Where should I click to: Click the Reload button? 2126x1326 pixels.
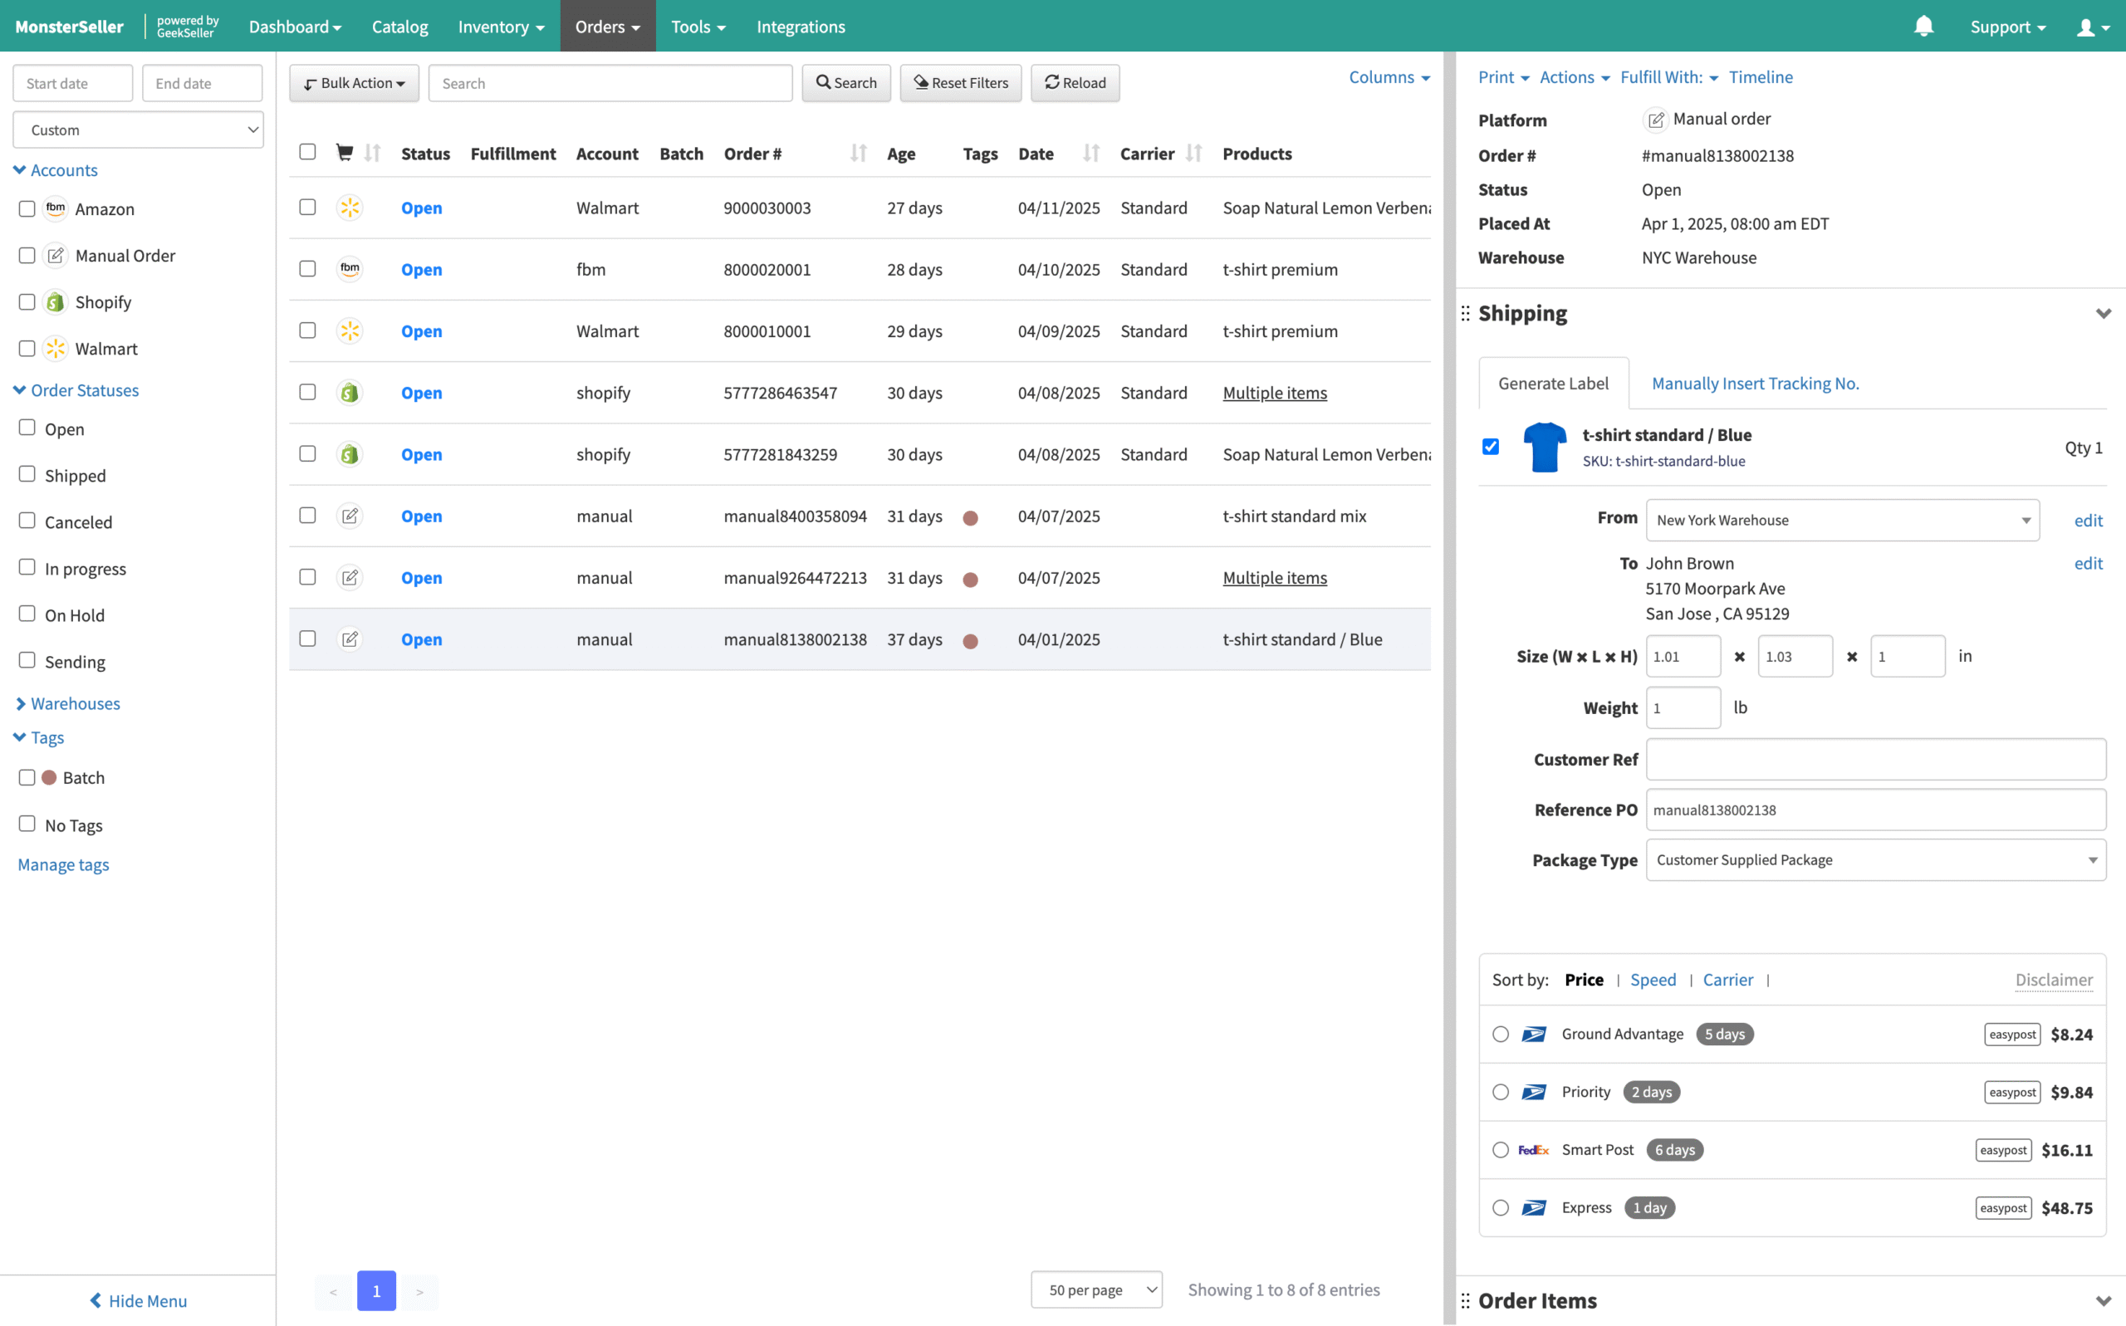pyautogui.click(x=1075, y=83)
